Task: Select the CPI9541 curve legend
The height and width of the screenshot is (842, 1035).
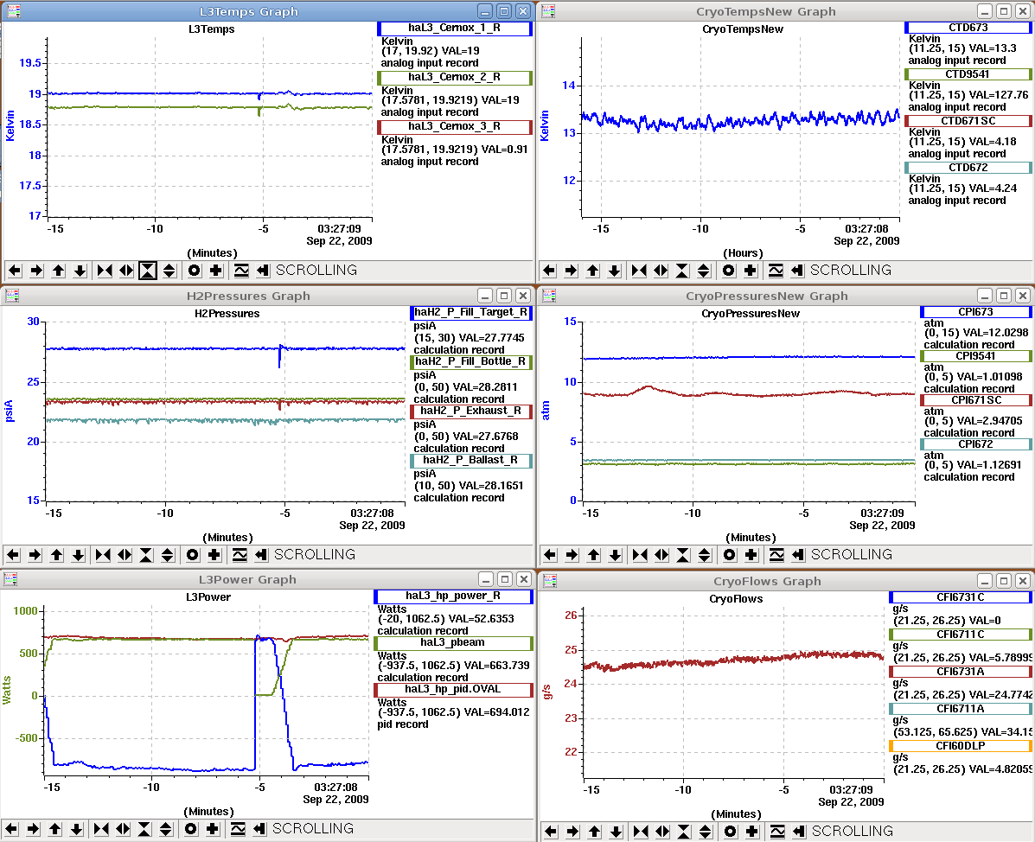Action: point(976,356)
